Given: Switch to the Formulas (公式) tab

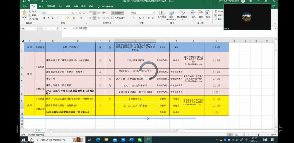Looking at the screenshot, I should click(x=60, y=6).
